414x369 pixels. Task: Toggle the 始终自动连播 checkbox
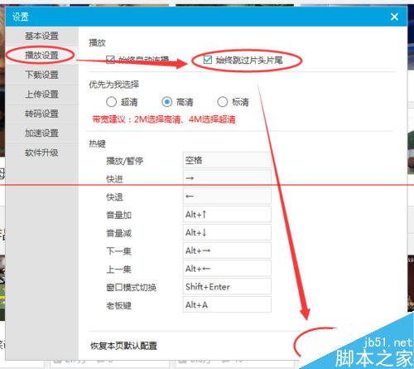[110, 60]
